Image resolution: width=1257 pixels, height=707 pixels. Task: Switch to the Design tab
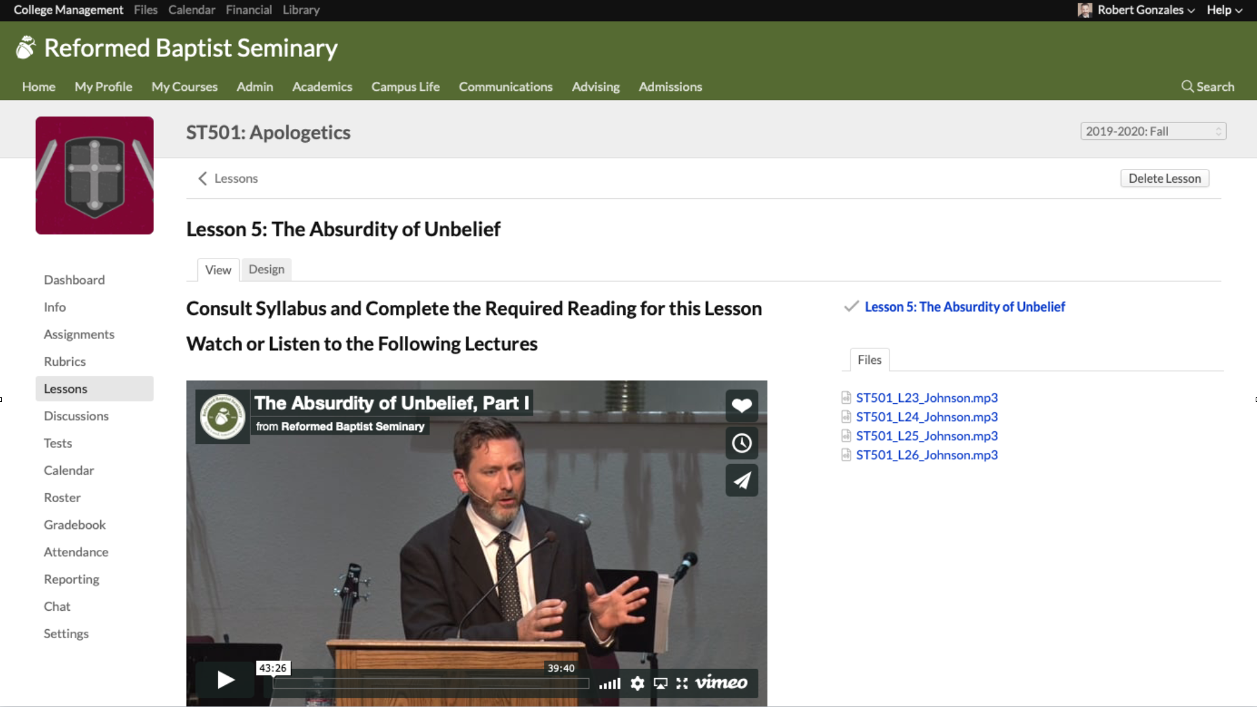point(266,269)
